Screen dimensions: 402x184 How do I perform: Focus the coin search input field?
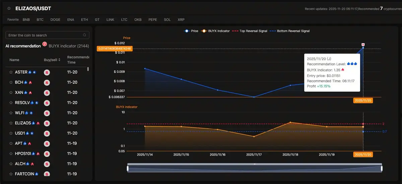48,35
